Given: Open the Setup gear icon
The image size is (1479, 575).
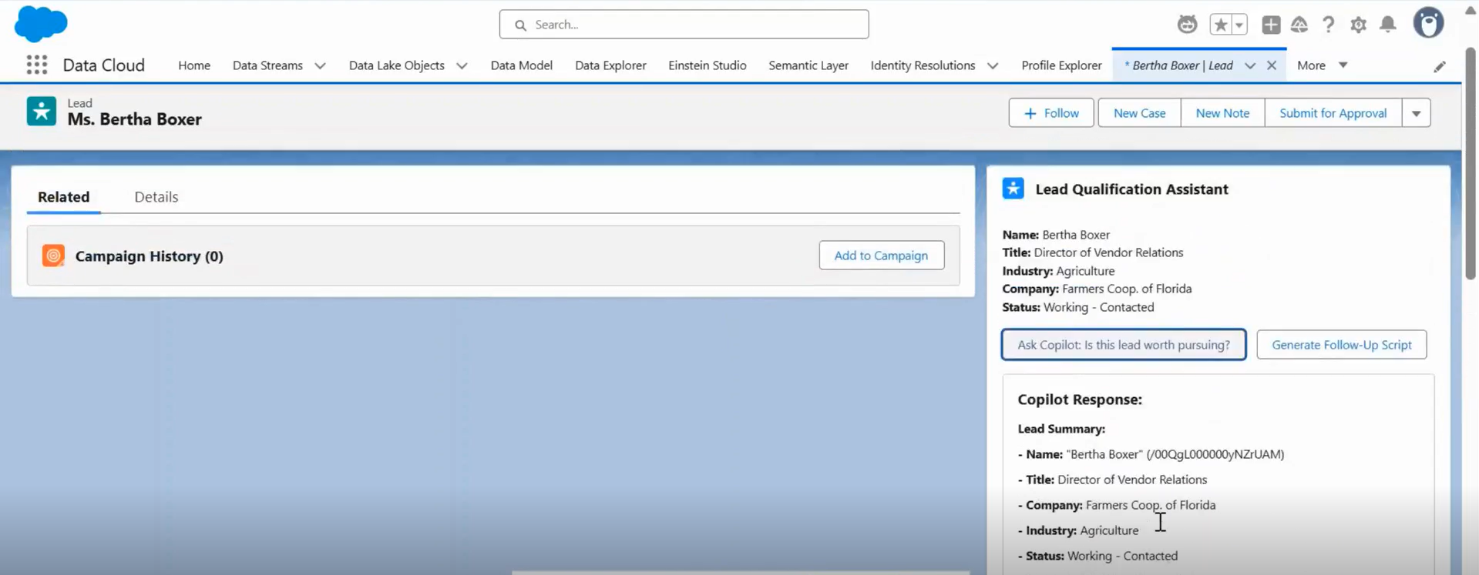Looking at the screenshot, I should tap(1358, 25).
